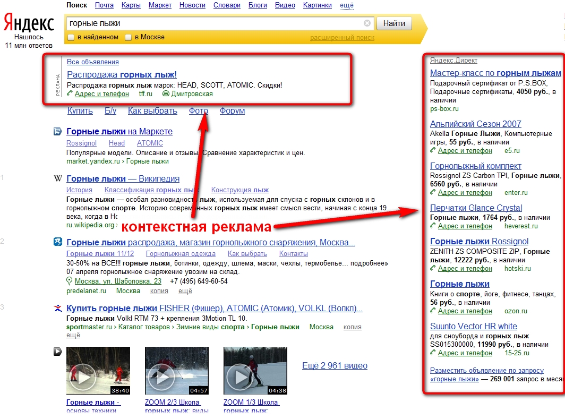The width and height of the screenshot is (565, 419).
Task: Open 'расширенный поиск' link
Action: coord(343,38)
